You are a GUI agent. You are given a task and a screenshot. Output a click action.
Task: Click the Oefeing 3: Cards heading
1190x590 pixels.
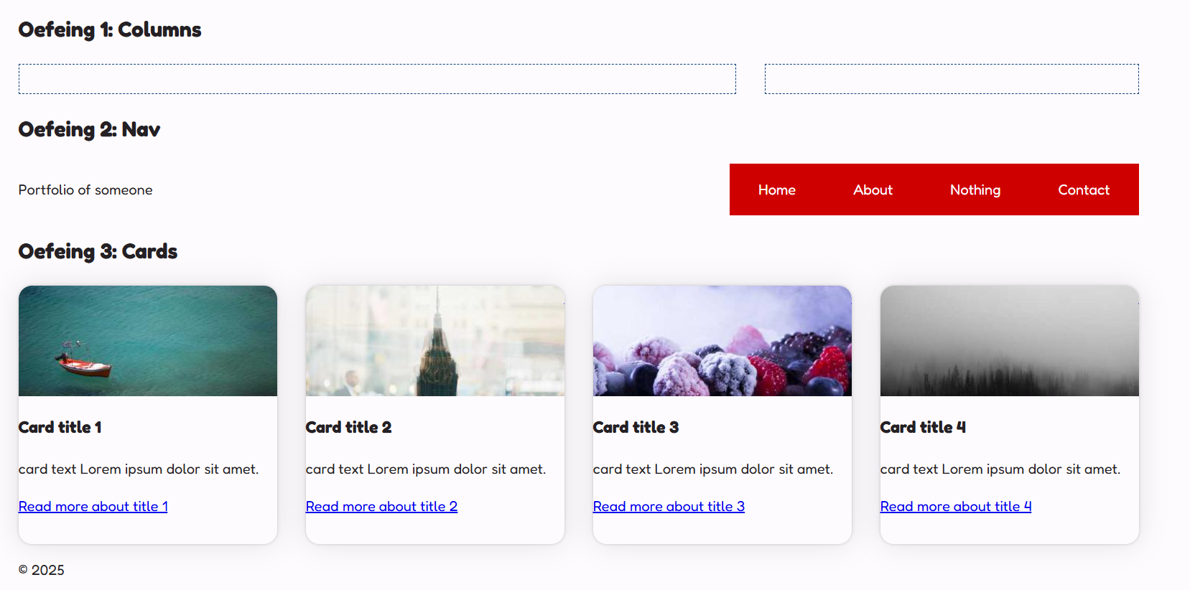pyautogui.click(x=98, y=252)
